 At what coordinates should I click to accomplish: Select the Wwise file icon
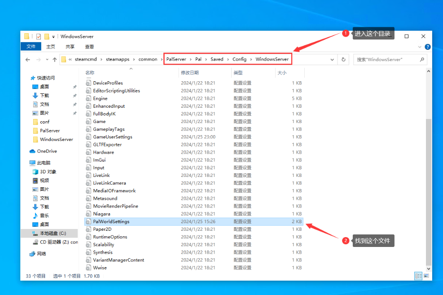[88, 268]
